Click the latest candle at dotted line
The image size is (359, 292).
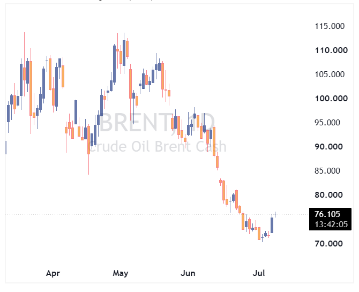[275, 214]
